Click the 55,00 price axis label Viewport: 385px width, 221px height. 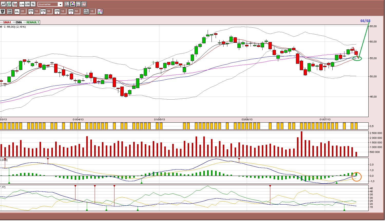[373, 58]
